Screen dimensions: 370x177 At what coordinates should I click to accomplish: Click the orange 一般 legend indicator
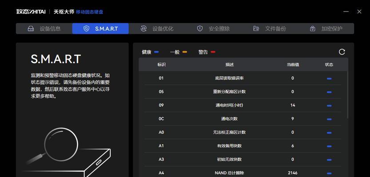click(x=185, y=52)
